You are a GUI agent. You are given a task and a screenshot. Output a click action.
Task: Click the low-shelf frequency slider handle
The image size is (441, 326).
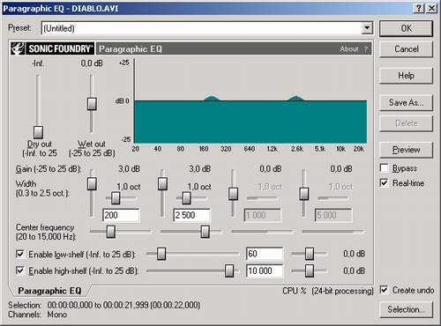[x=161, y=254]
